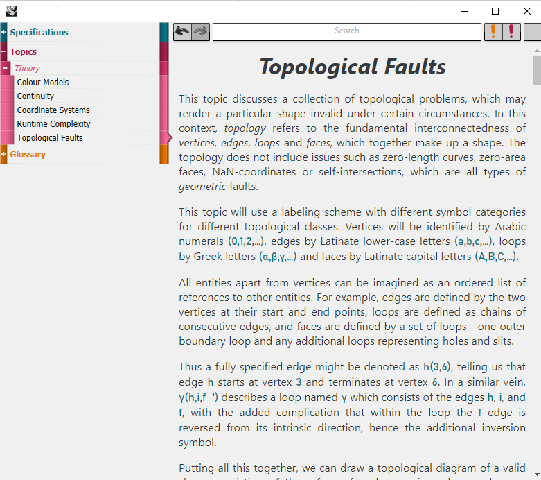Click the red exclamation mark icon

tap(511, 32)
